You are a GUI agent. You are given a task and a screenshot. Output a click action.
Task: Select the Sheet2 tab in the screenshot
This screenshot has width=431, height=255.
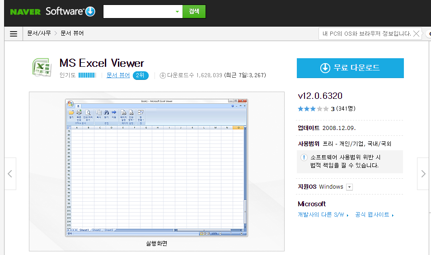pyautogui.click(x=96, y=230)
